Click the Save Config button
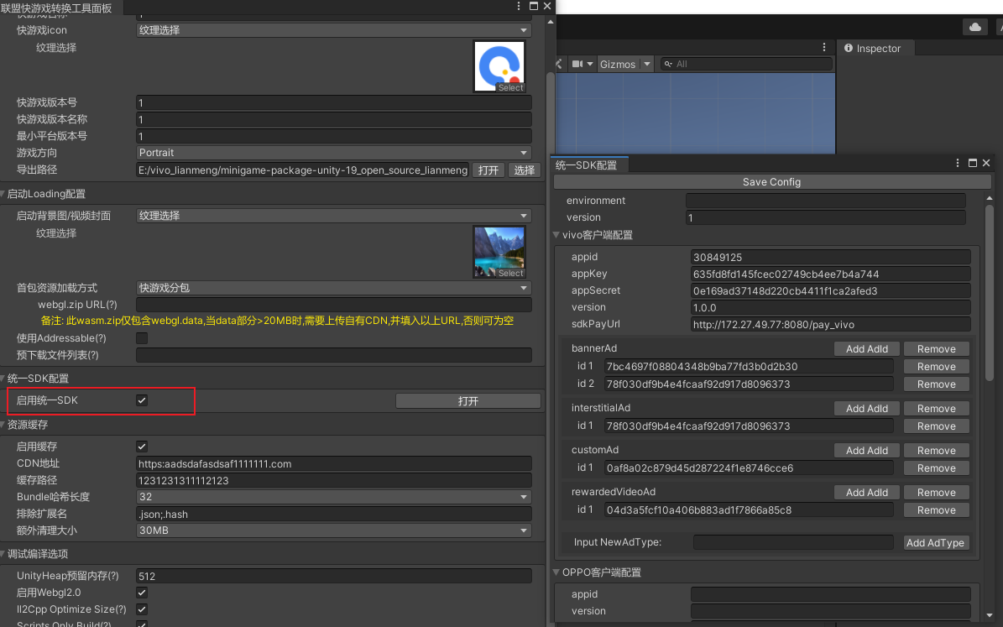 771,182
